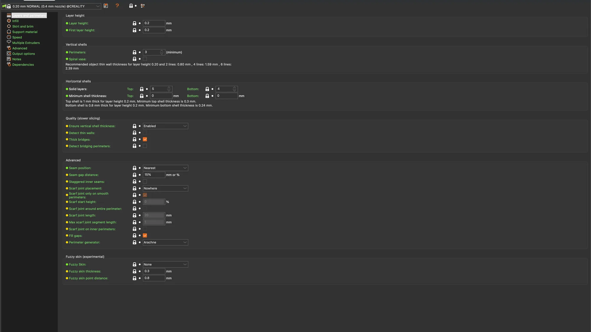Viewport: 591px width, 332px height.
Task: Open Skirt and brim settings page
Action: (23, 27)
